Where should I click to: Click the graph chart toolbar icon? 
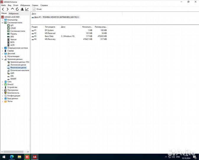click(27, 9)
